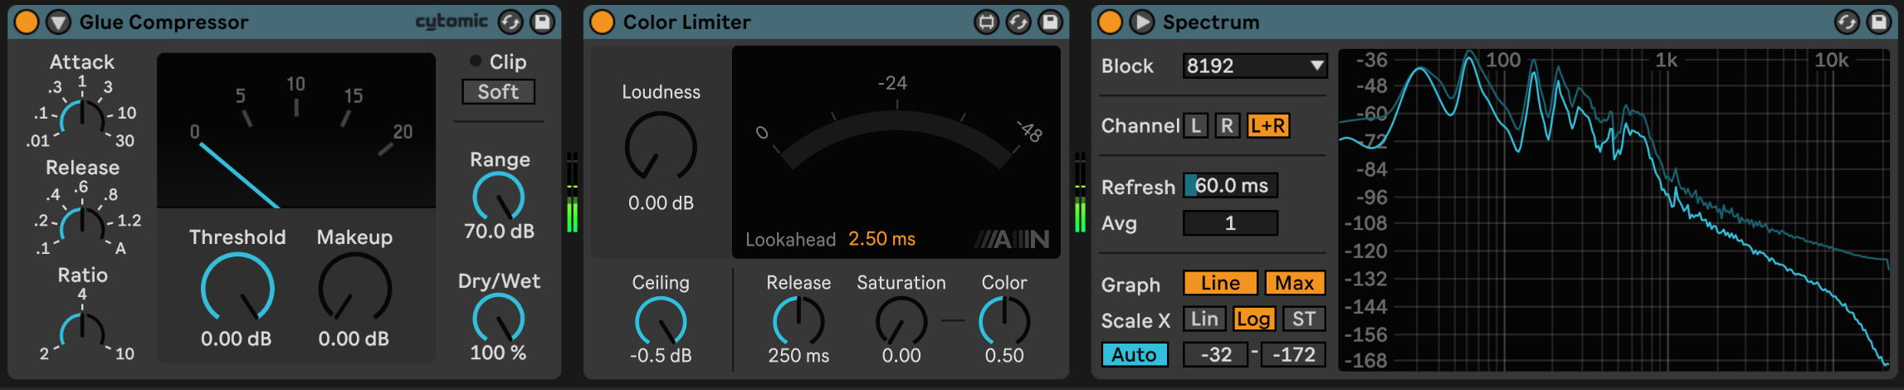Click the Clip indicator LED
The image size is (1904, 390).
(476, 61)
